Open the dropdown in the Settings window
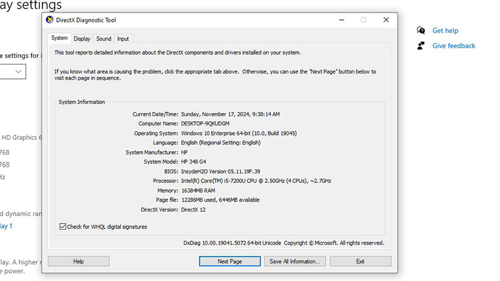 [12, 71]
